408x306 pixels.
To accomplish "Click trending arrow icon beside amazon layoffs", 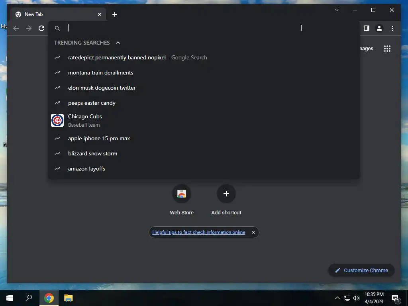I will pos(57,169).
